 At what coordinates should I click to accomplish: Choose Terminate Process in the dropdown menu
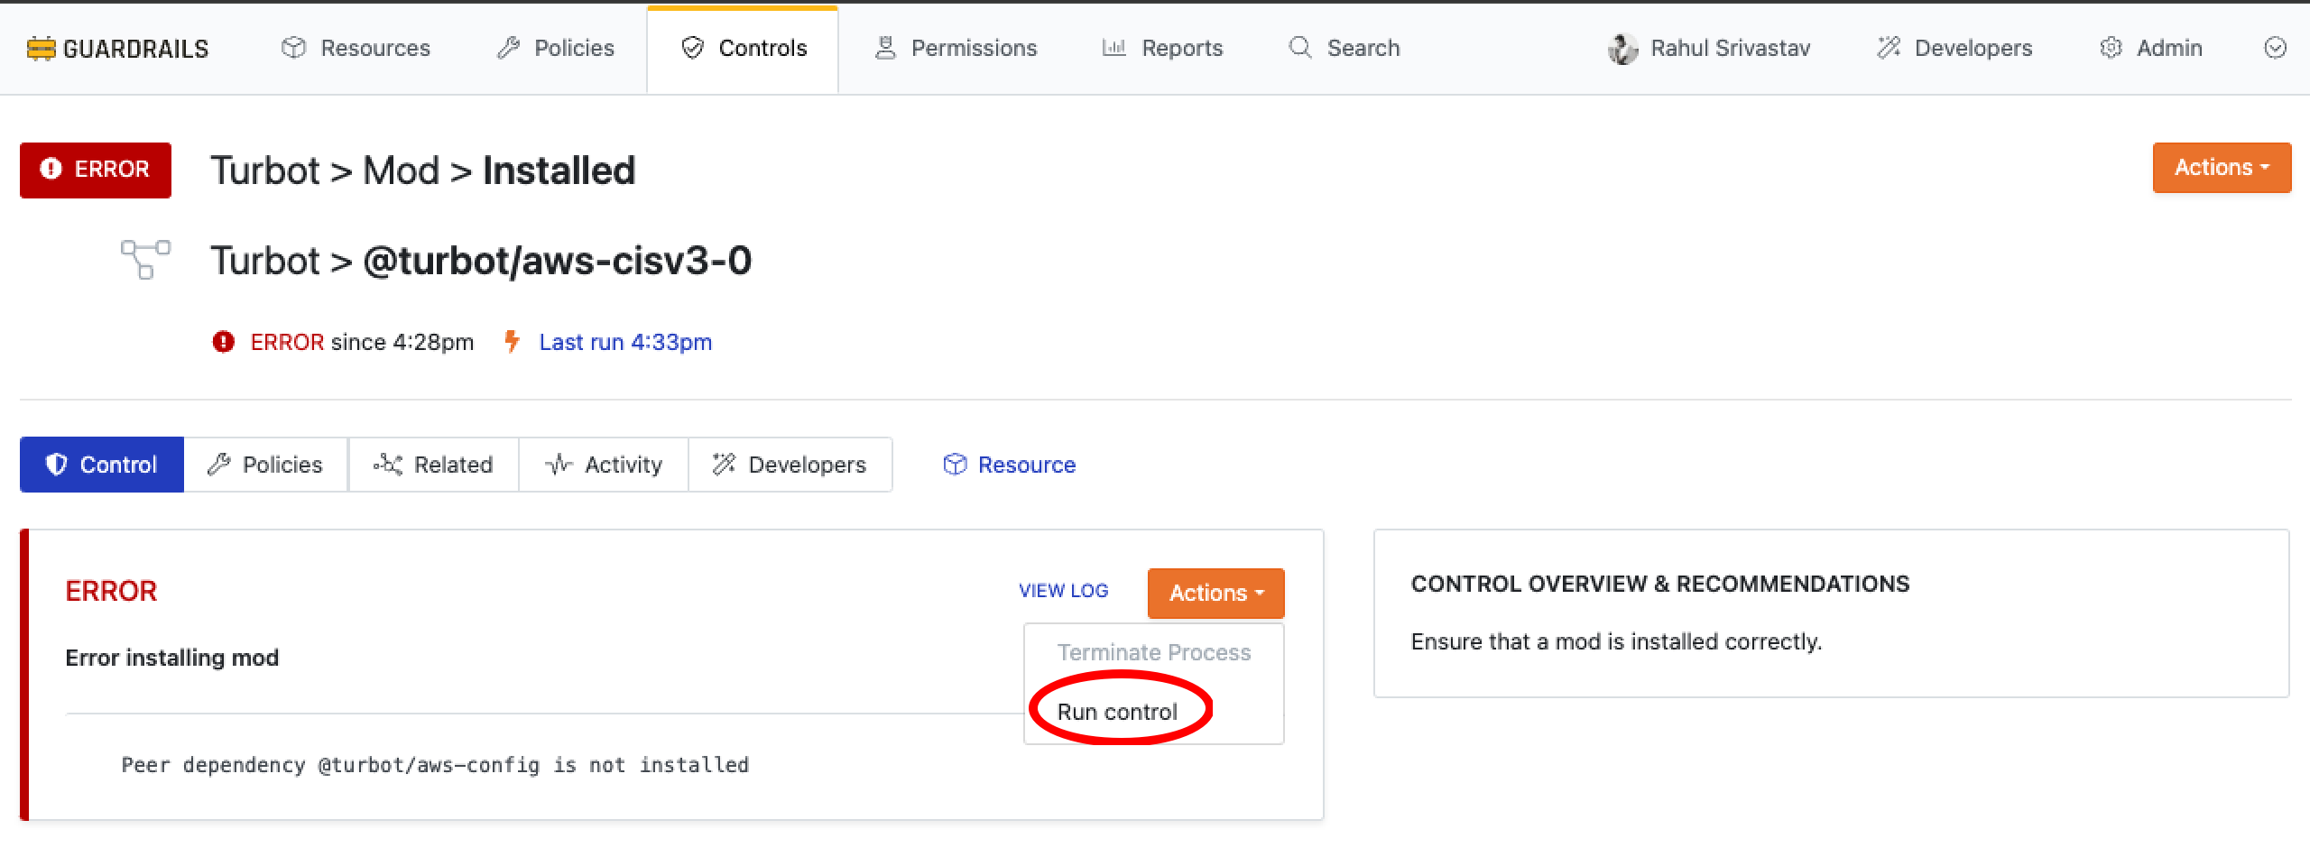(1153, 652)
